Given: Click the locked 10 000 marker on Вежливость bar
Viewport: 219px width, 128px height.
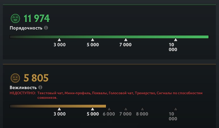Looking at the screenshot, I should (176, 109).
